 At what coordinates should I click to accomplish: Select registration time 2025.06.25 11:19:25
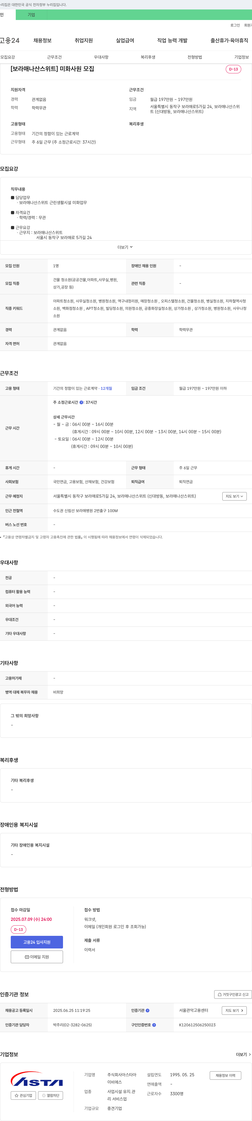pos(72,1011)
